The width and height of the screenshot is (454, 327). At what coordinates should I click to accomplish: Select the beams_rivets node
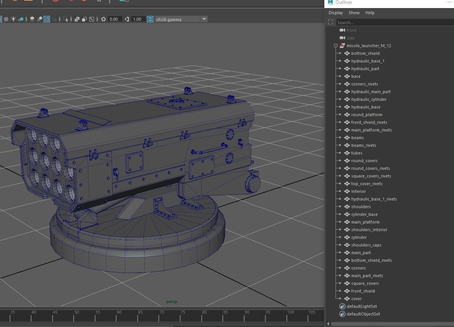tap(364, 145)
